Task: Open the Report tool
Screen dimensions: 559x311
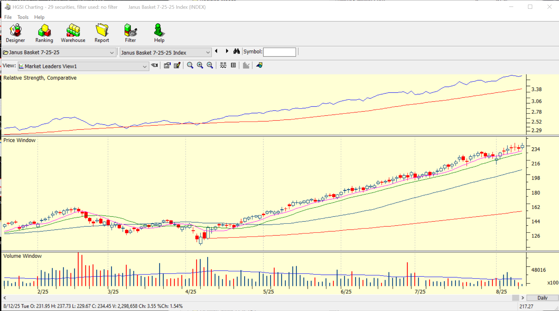Action: click(102, 33)
